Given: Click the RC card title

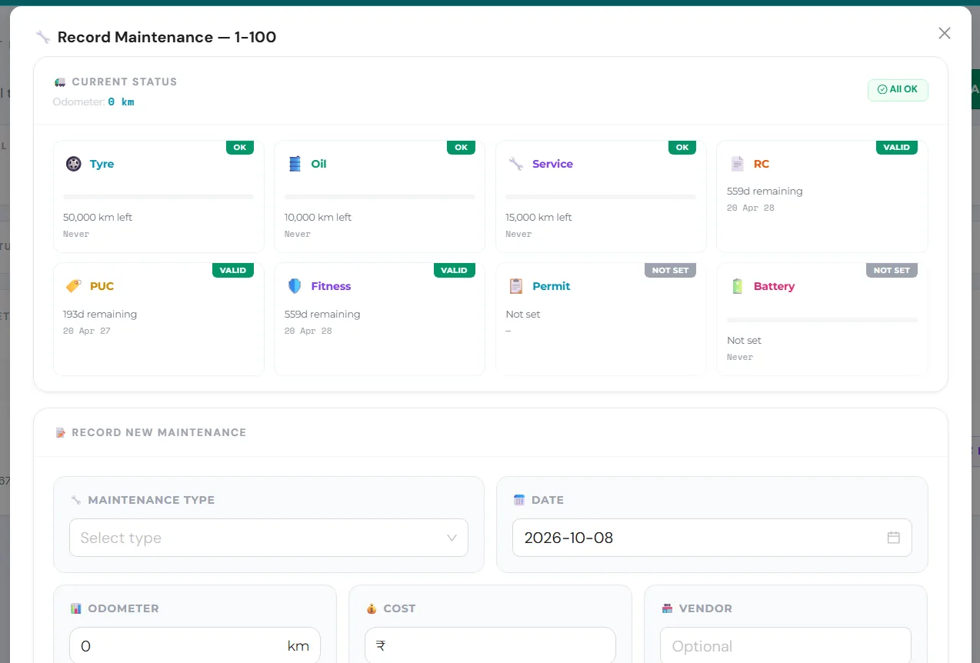Looking at the screenshot, I should (762, 164).
